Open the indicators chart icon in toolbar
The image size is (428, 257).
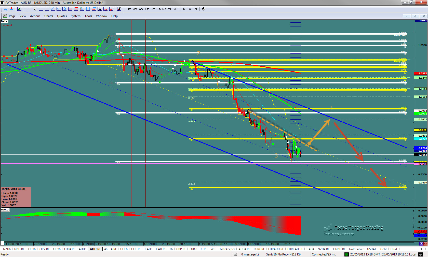pyautogui.click(x=19, y=9)
